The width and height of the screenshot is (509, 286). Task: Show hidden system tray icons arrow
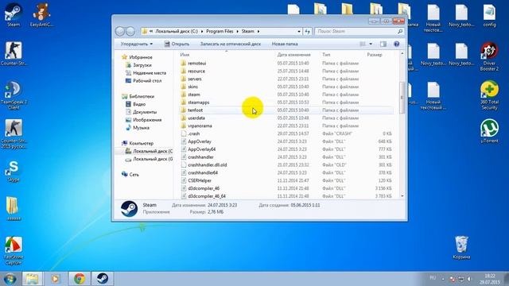click(x=443, y=279)
